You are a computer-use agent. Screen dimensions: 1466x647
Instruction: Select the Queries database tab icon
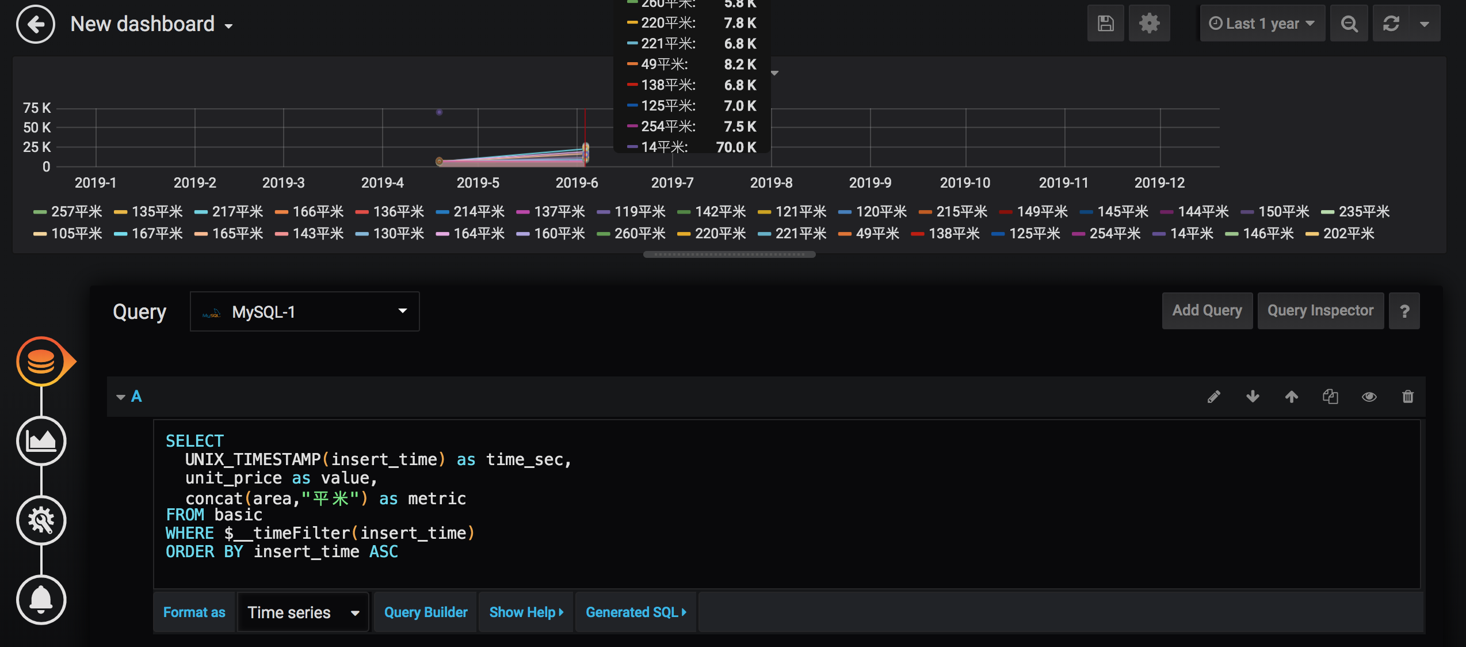[x=41, y=361]
